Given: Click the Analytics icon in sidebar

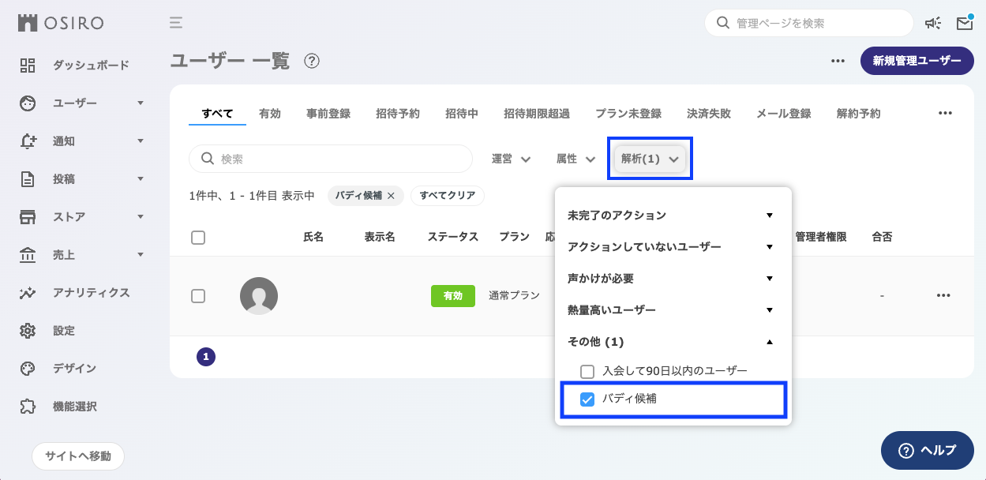Looking at the screenshot, I should 28,293.
